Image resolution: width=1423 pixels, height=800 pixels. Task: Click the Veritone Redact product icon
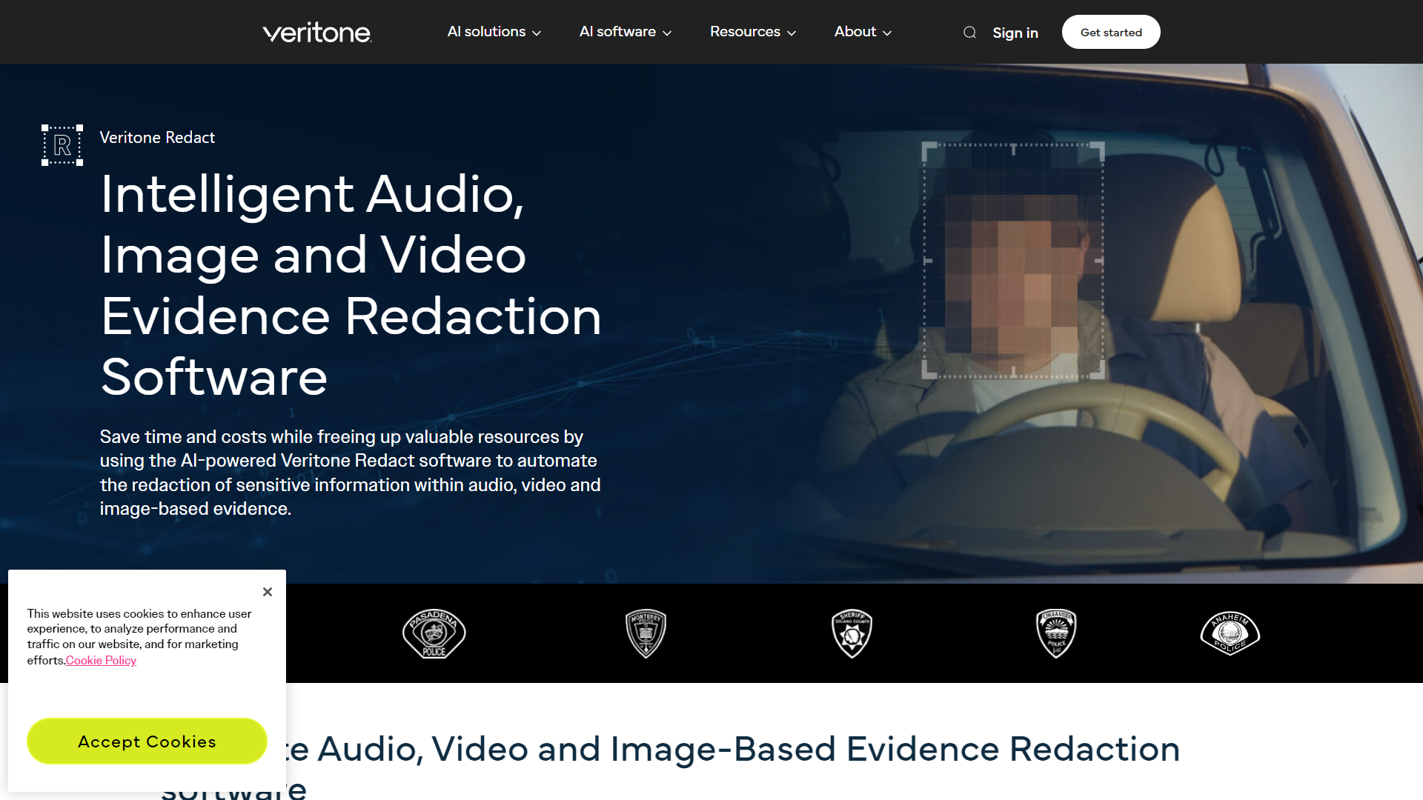pyautogui.click(x=62, y=144)
